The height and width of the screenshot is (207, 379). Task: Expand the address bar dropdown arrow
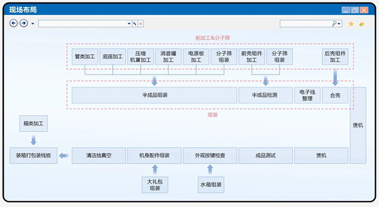129,24
